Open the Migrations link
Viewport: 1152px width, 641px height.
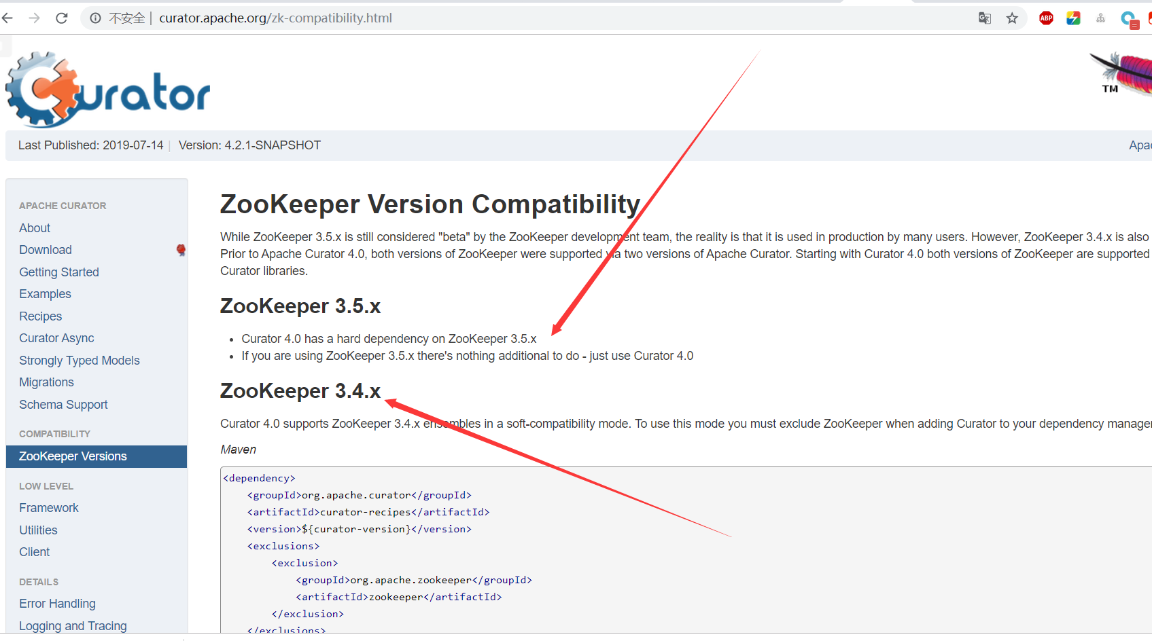[x=46, y=382]
